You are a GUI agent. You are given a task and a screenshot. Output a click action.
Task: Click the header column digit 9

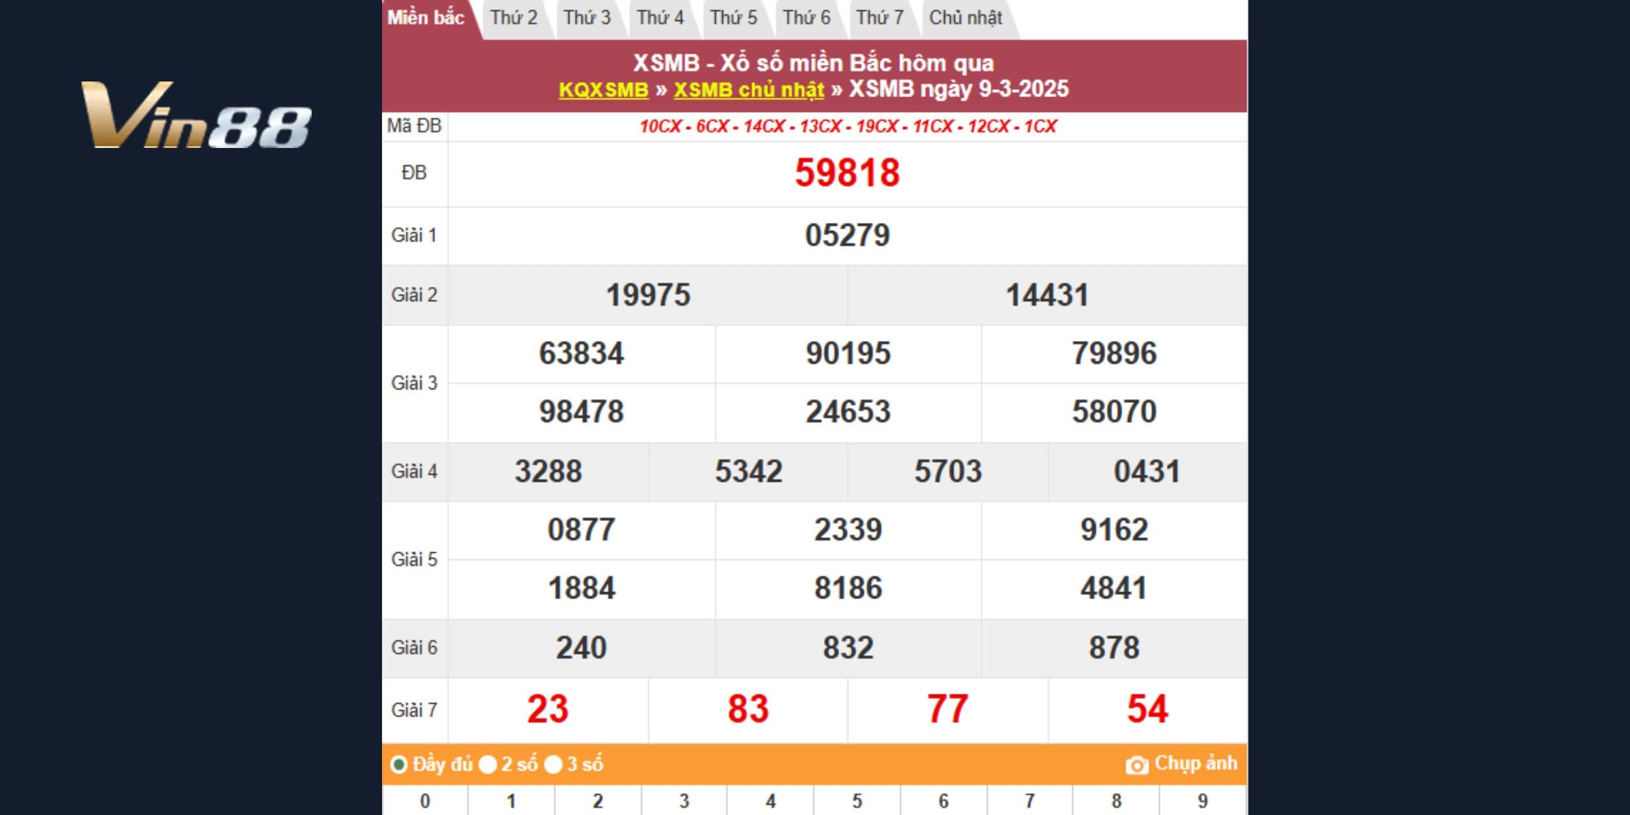pyautogui.click(x=1203, y=801)
